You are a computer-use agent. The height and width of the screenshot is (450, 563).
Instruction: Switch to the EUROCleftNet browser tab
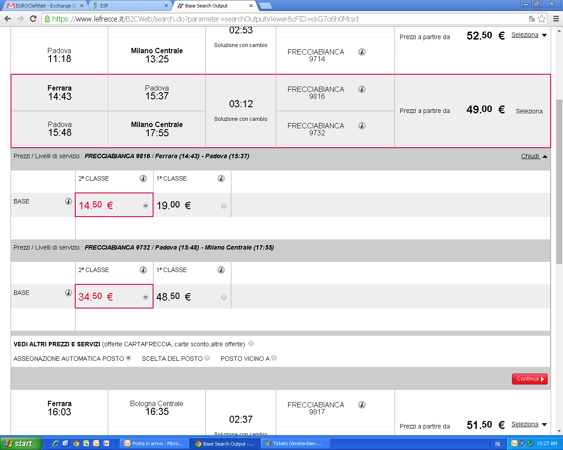tap(44, 6)
